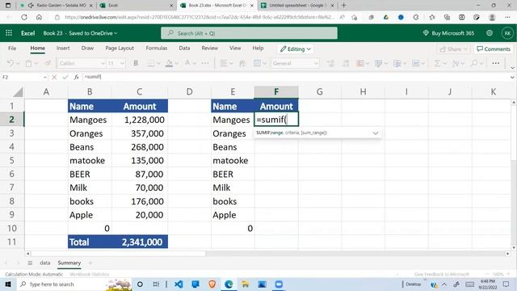The width and height of the screenshot is (517, 291).
Task: Click the Conditional Formatting icon
Action: [360, 63]
